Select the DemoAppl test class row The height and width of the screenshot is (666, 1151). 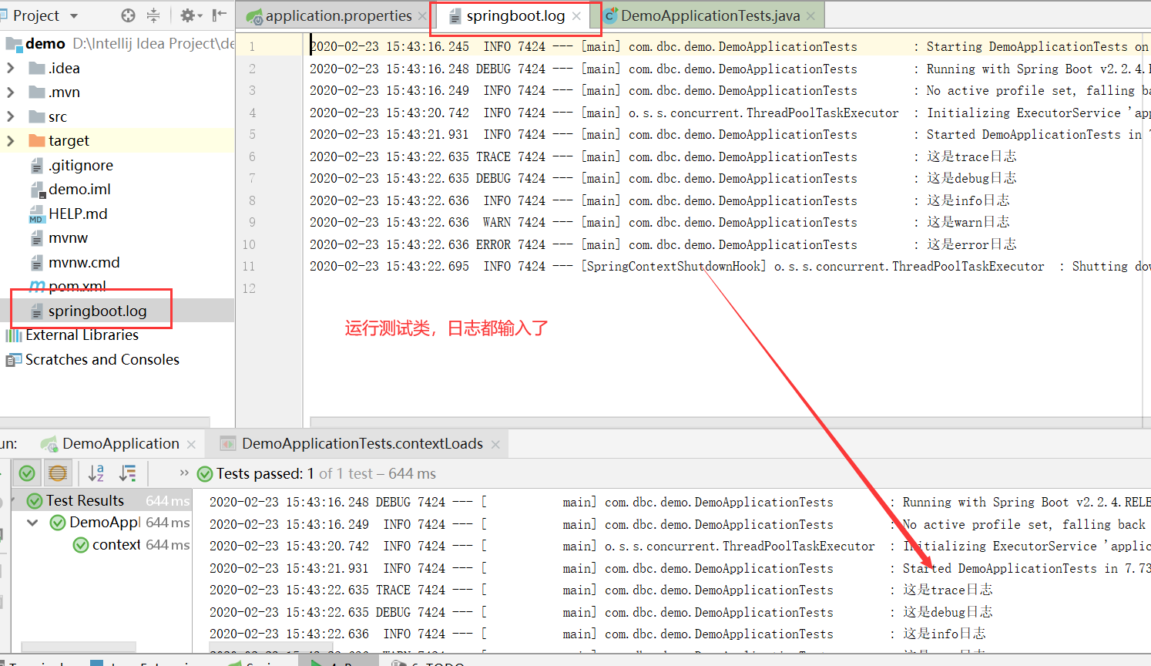point(102,523)
